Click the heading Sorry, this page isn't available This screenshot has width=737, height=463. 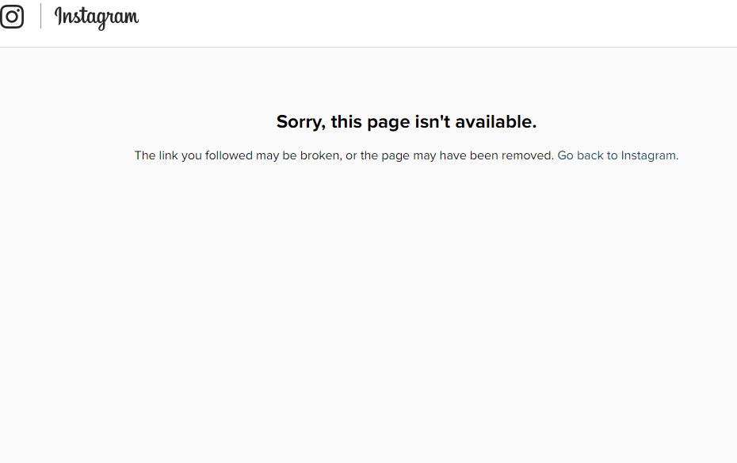(406, 122)
